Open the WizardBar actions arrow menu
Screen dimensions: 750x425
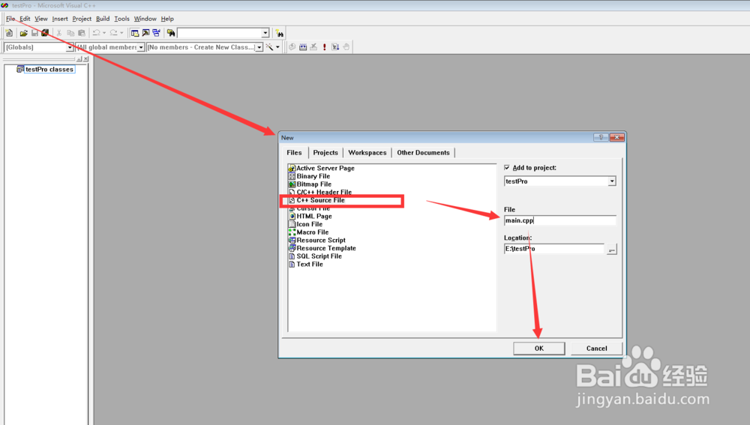277,47
